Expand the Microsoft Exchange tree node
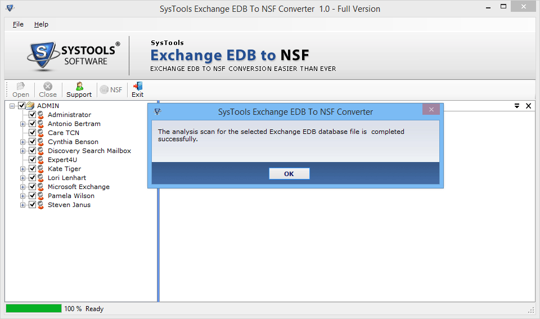The width and height of the screenshot is (540, 319). click(22, 187)
